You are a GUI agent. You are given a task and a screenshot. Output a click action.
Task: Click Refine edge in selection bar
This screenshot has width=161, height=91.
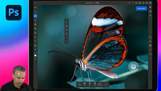tap(100, 84)
